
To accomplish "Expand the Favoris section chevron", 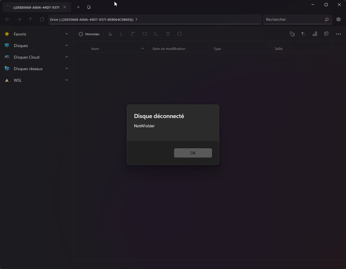I will pos(67,34).
